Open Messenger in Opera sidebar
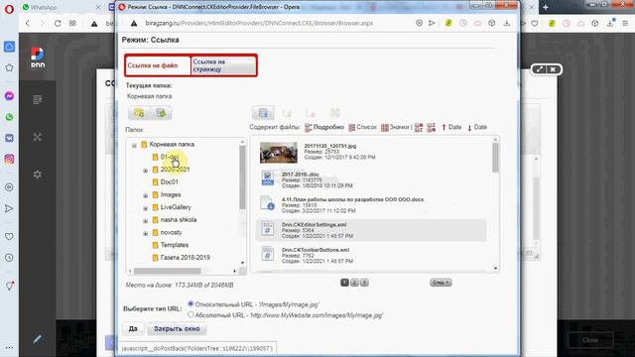Screen dimensions: 635x357 (x=9, y=96)
